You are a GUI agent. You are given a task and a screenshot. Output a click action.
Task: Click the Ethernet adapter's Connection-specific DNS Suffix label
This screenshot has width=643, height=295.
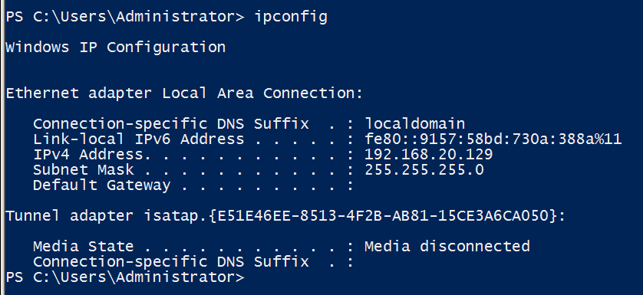[170, 123]
